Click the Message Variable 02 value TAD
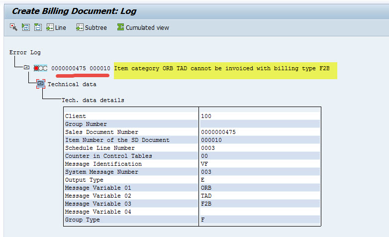This screenshot has width=389, height=237. pos(206,196)
